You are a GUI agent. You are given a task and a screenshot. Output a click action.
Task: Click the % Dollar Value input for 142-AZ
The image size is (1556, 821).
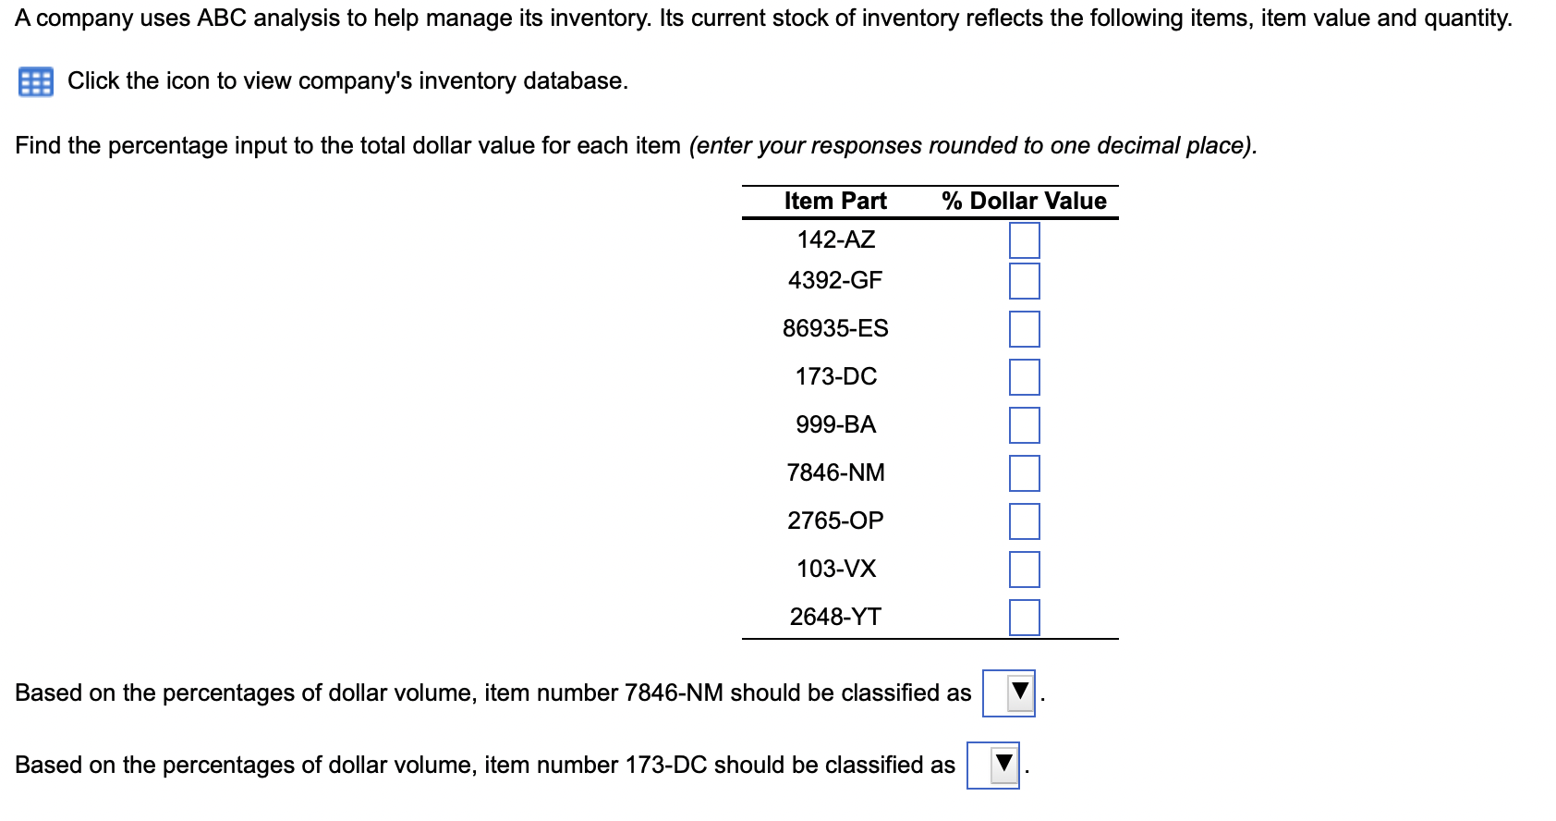pyautogui.click(x=1025, y=240)
